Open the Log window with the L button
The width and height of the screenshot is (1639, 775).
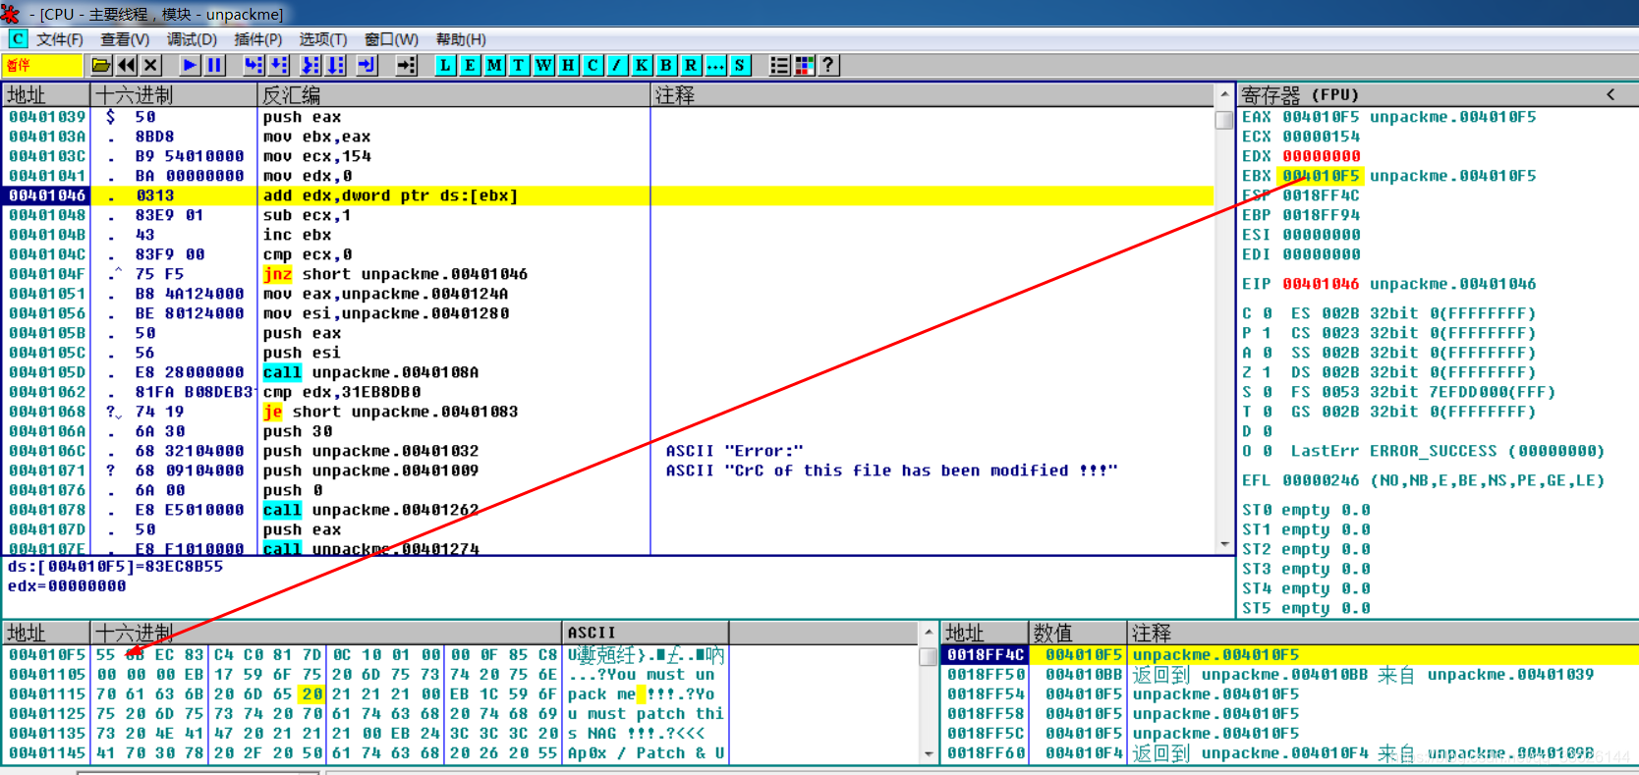[446, 66]
